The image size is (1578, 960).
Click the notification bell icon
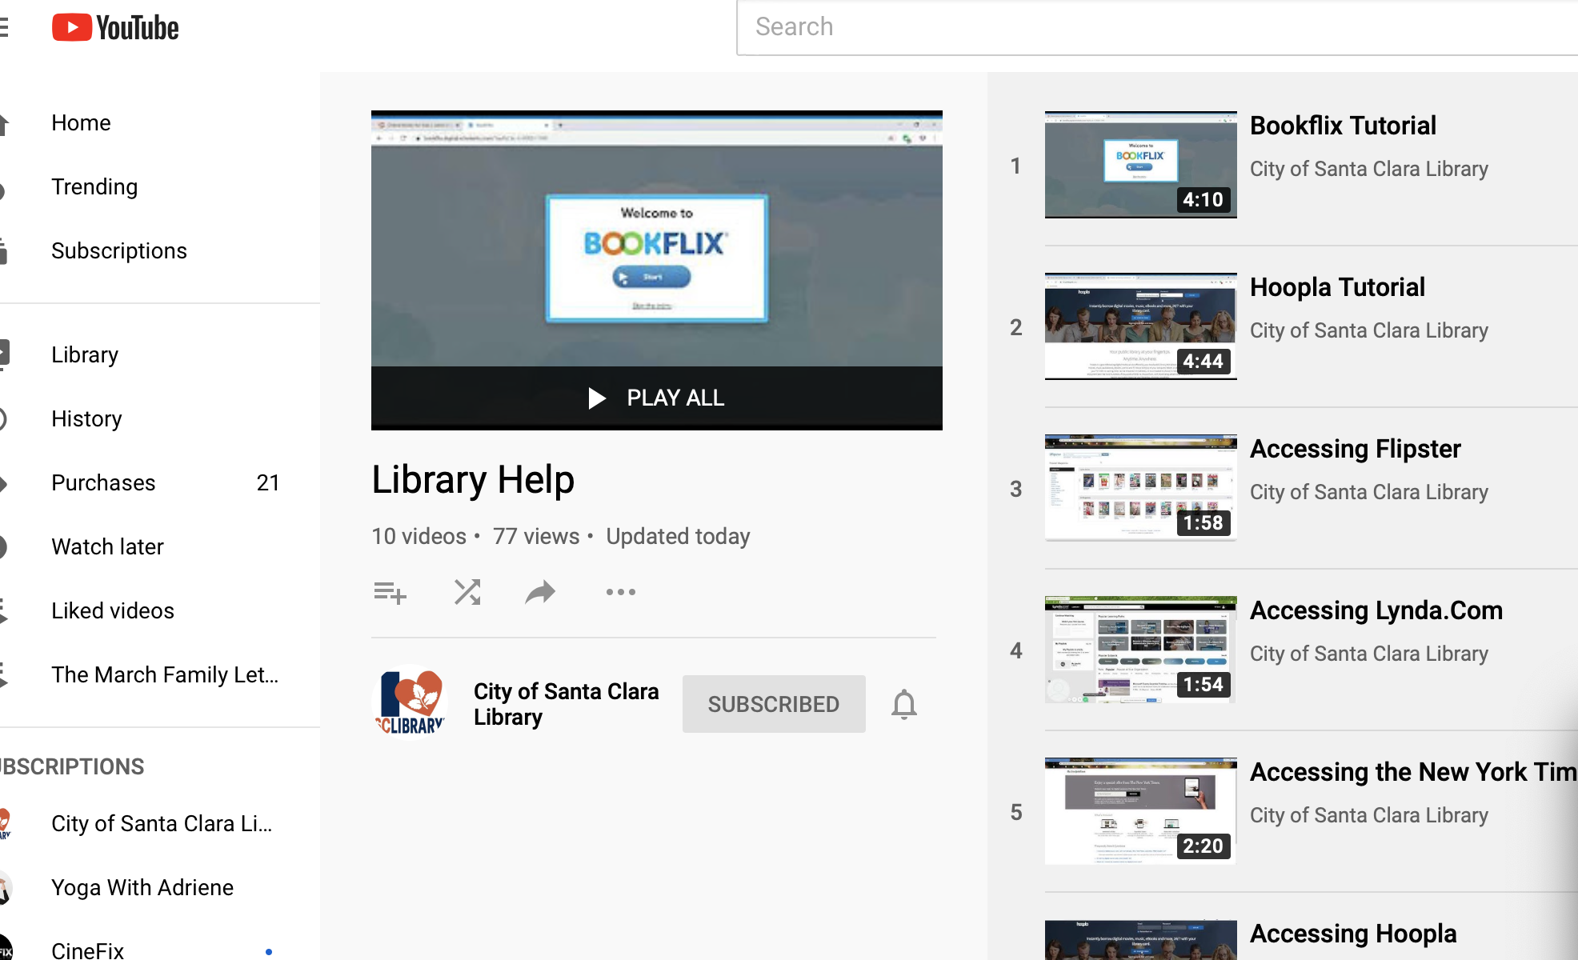point(904,704)
